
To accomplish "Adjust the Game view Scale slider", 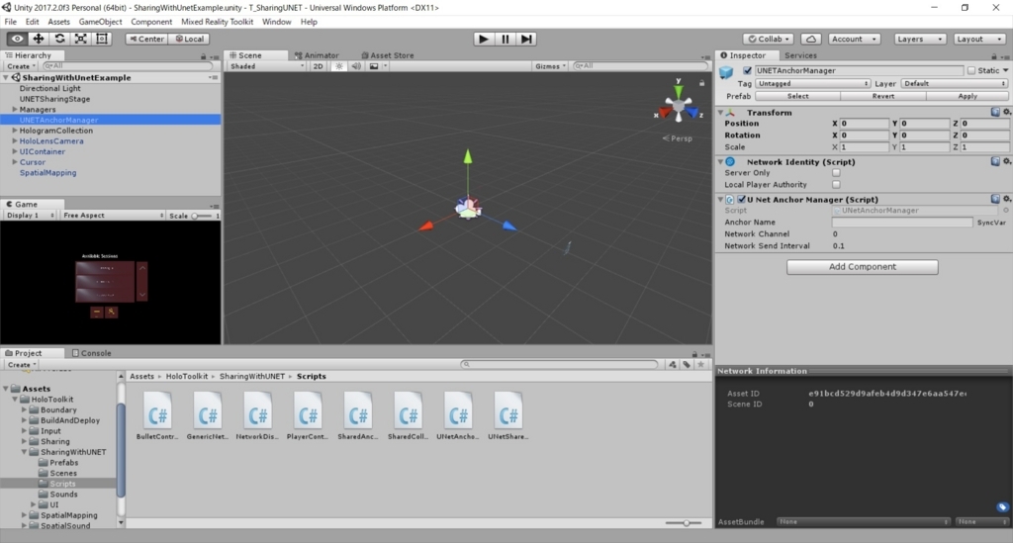I will coord(202,216).
